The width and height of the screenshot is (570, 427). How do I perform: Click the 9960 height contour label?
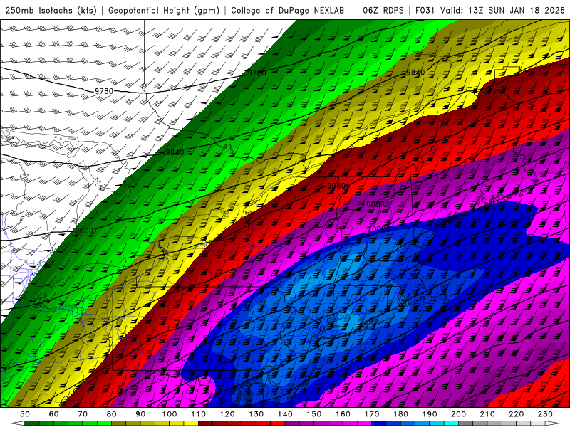point(336,186)
